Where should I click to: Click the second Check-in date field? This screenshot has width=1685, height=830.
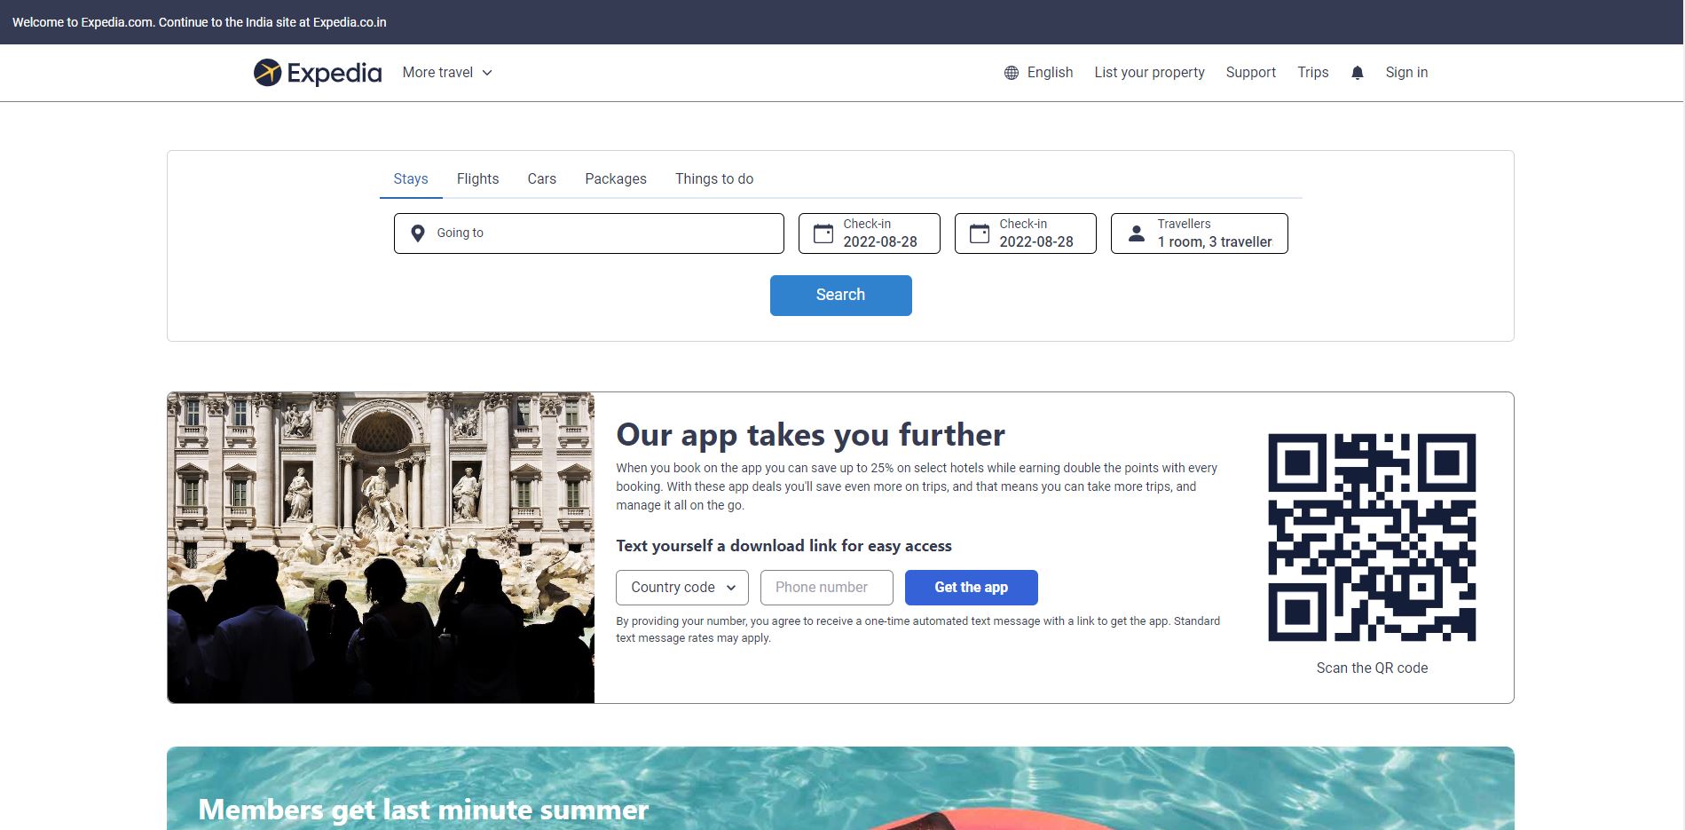(1026, 233)
